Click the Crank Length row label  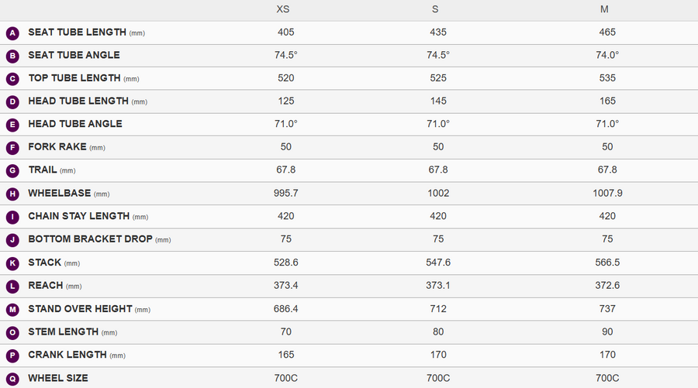[77, 355]
